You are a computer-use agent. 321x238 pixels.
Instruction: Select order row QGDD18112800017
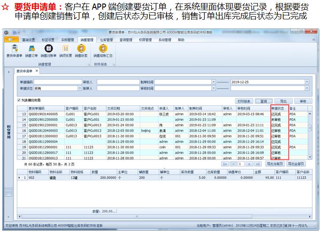(163, 153)
